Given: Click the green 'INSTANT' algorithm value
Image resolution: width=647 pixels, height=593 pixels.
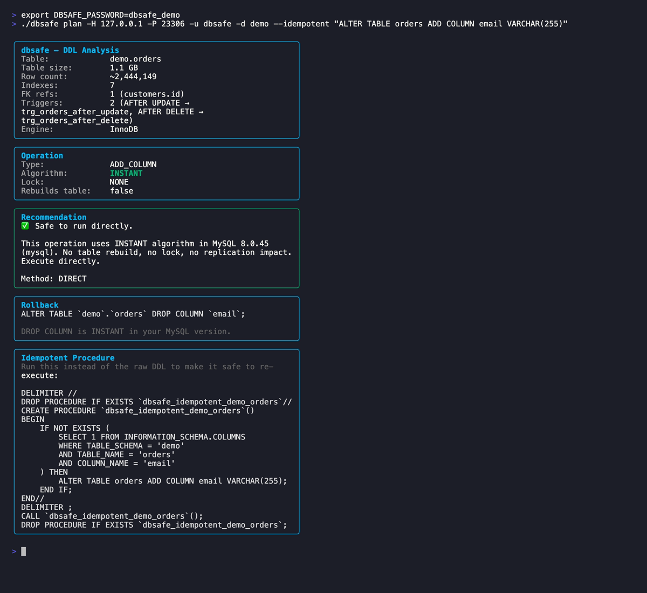Looking at the screenshot, I should click(x=126, y=173).
